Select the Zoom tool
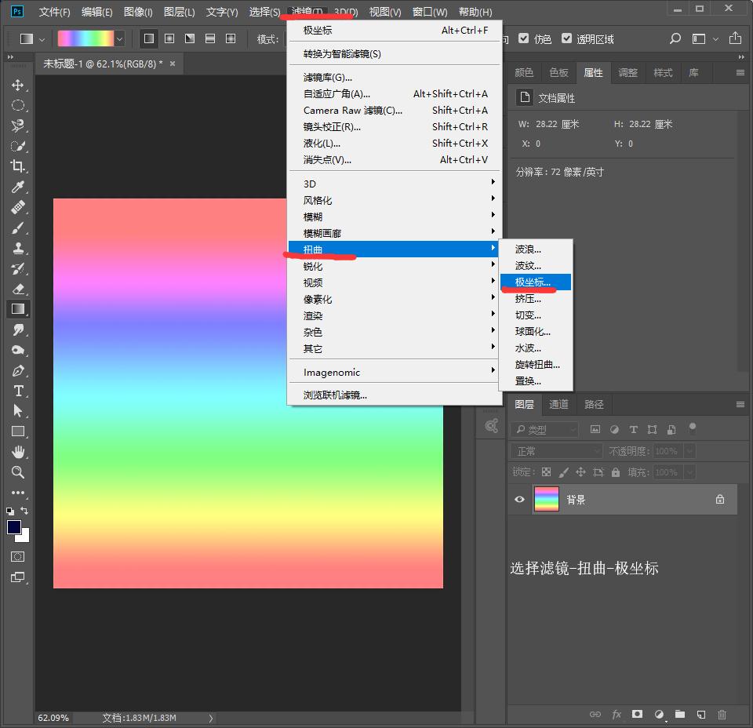Screen dimensions: 753x728 click(x=17, y=472)
